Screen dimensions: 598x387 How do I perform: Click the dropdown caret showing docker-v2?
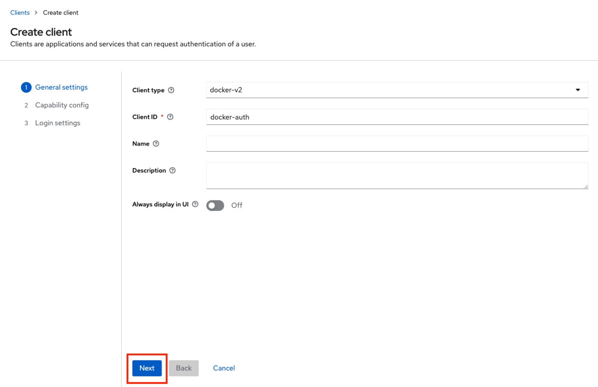click(577, 90)
